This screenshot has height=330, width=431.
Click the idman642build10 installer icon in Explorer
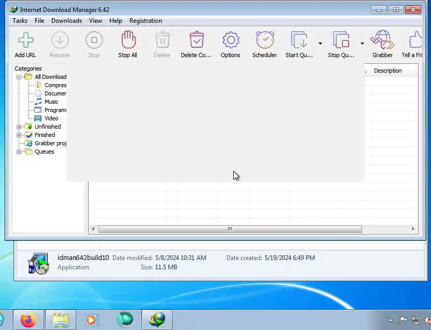pyautogui.click(x=38, y=264)
